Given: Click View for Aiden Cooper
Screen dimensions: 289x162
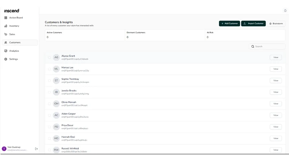Looking at the screenshot, I should 276,115.
